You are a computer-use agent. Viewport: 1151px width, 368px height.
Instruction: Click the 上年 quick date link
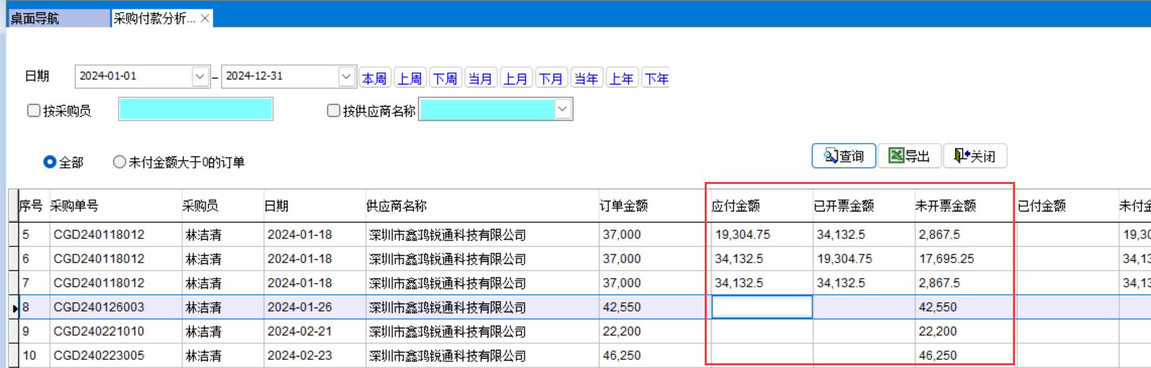point(621,79)
